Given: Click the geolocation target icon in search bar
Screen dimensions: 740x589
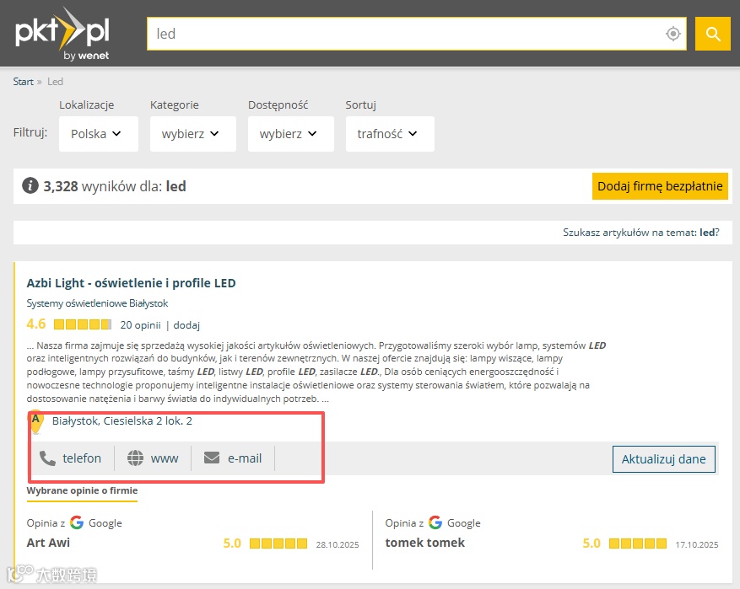Looking at the screenshot, I should pos(673,34).
